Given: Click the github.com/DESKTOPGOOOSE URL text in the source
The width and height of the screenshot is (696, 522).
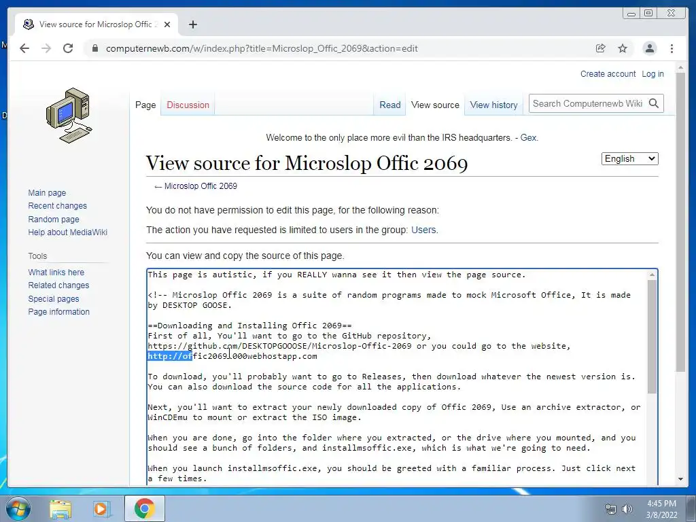Looking at the screenshot, I should (x=279, y=346).
